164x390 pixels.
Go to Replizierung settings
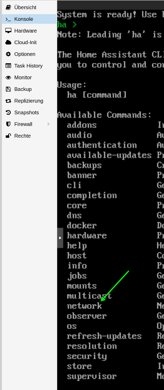point(29,101)
